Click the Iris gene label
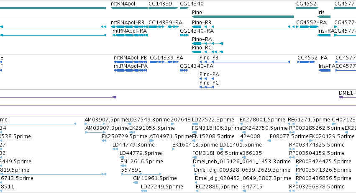 [x=321, y=13]
